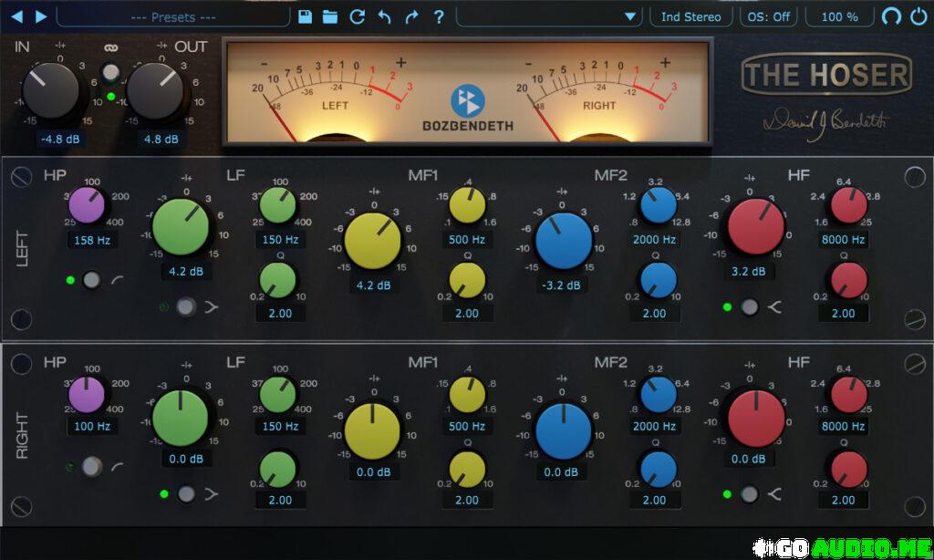The image size is (934, 560).
Task: Click the RIGHT yellow MF1 Q knob
Action: pyautogui.click(x=468, y=469)
